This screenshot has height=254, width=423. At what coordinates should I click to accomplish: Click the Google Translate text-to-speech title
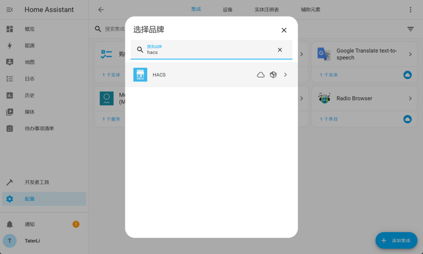(366, 54)
